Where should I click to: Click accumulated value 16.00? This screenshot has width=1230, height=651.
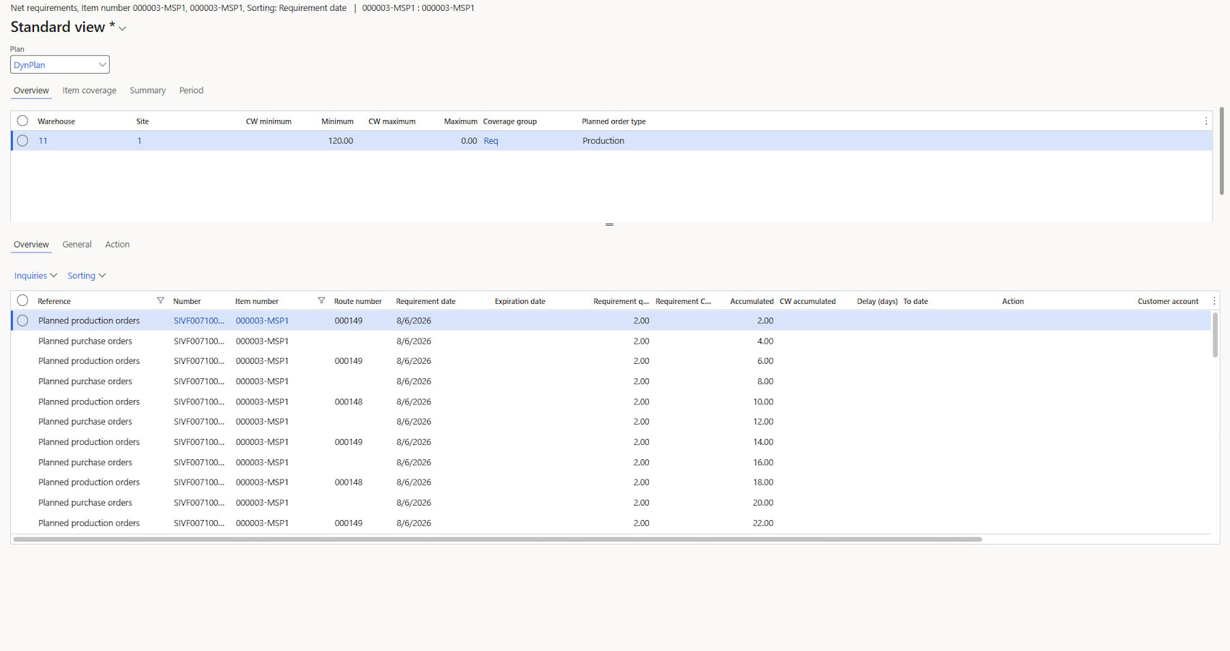click(x=763, y=462)
